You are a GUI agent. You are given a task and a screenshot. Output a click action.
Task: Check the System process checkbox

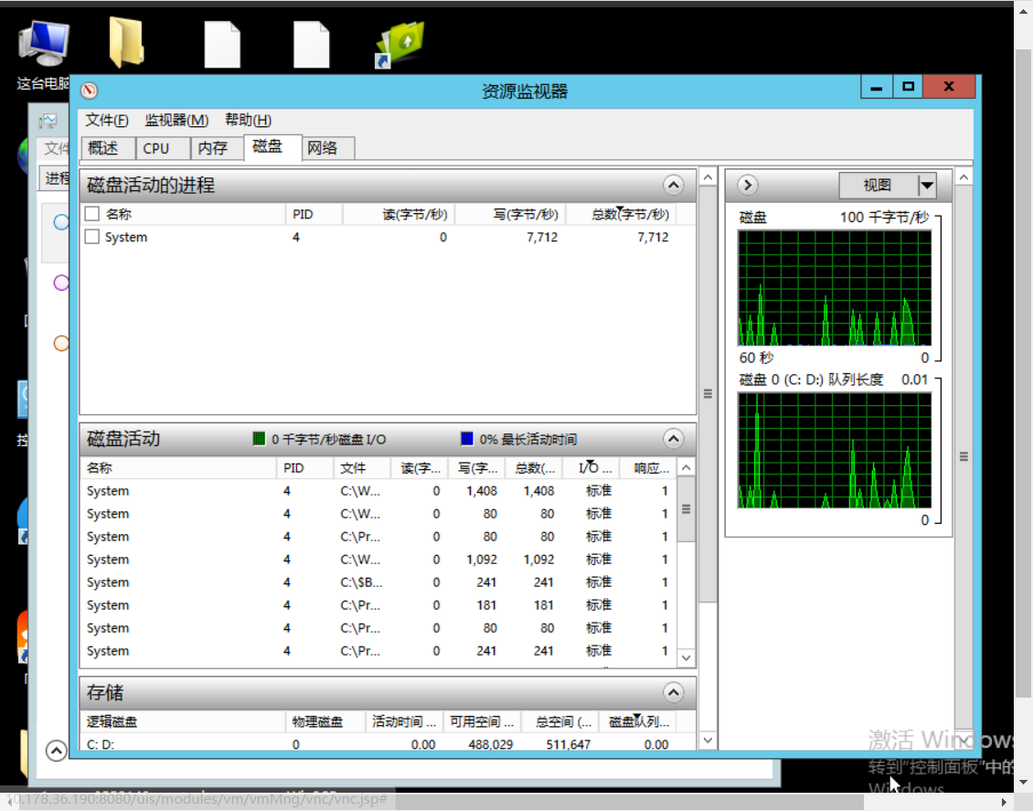click(91, 237)
